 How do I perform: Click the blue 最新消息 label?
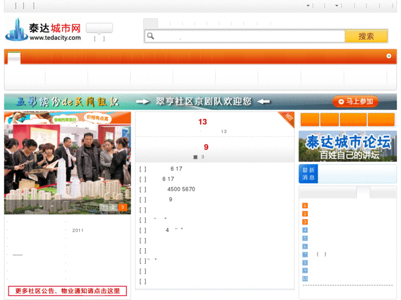pos(308,173)
